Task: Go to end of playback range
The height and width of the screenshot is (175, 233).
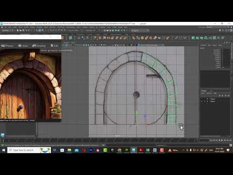Action: pyautogui.click(x=231, y=140)
